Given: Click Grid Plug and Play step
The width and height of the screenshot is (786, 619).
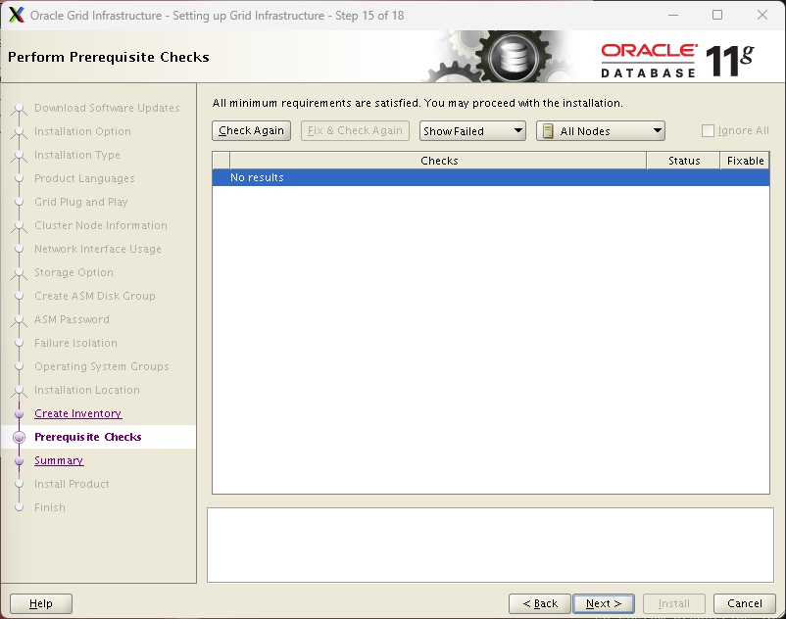Looking at the screenshot, I should pyautogui.click(x=81, y=202).
